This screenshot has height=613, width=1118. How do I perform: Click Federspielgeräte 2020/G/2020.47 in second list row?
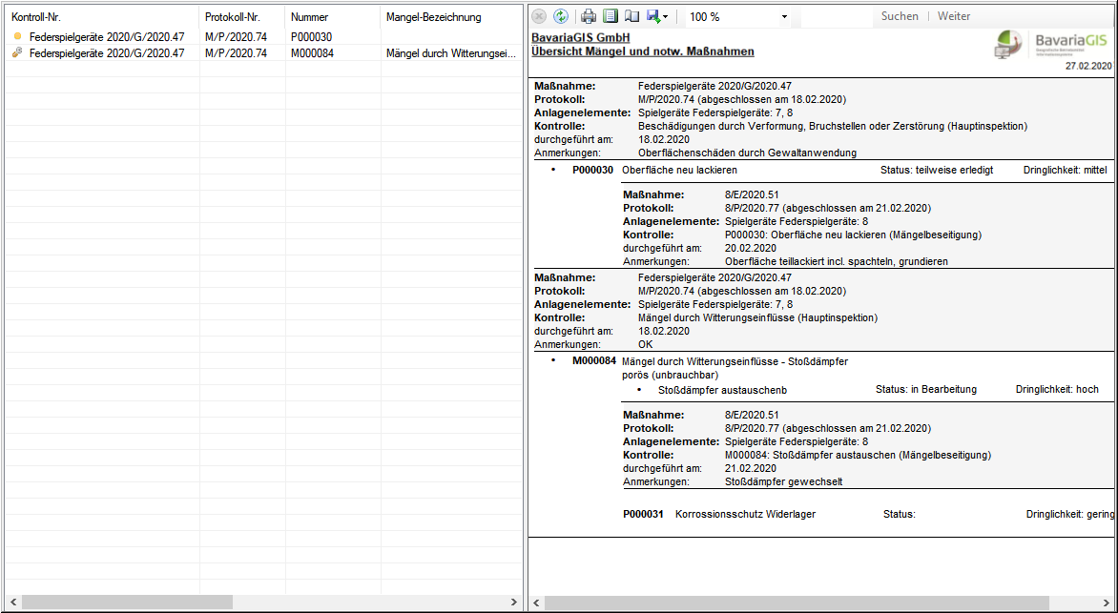[107, 52]
